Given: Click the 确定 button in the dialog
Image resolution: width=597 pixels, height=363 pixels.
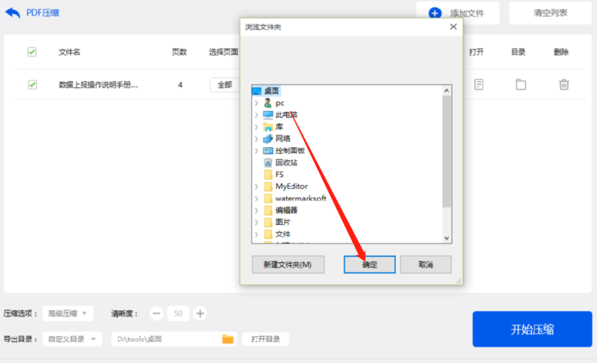Looking at the screenshot, I should pyautogui.click(x=369, y=264).
